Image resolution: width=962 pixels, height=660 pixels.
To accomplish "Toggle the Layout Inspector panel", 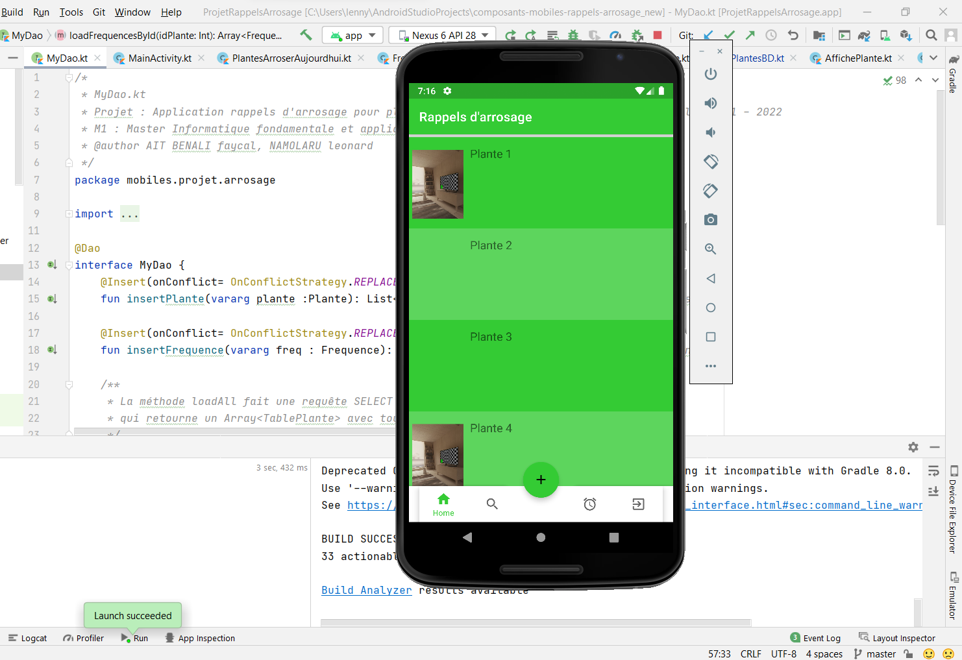I will coord(897,638).
